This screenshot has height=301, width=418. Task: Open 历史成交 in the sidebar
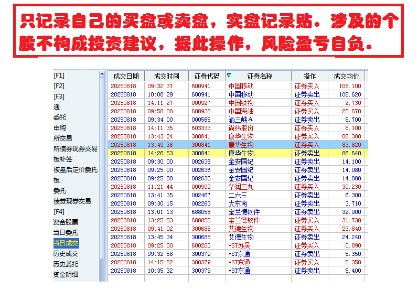pyautogui.click(x=66, y=254)
